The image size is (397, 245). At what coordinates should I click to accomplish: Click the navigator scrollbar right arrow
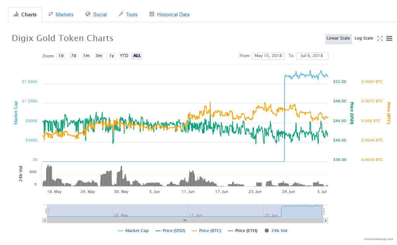[326, 221]
